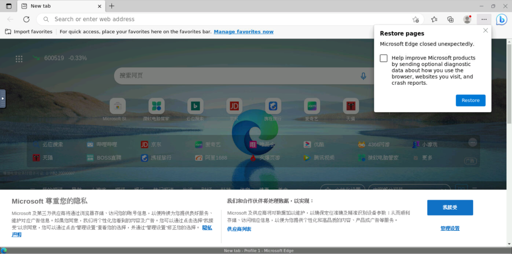Open the 隐私声明 privacy statement link
This screenshot has width=512, height=254.
(x=207, y=227)
